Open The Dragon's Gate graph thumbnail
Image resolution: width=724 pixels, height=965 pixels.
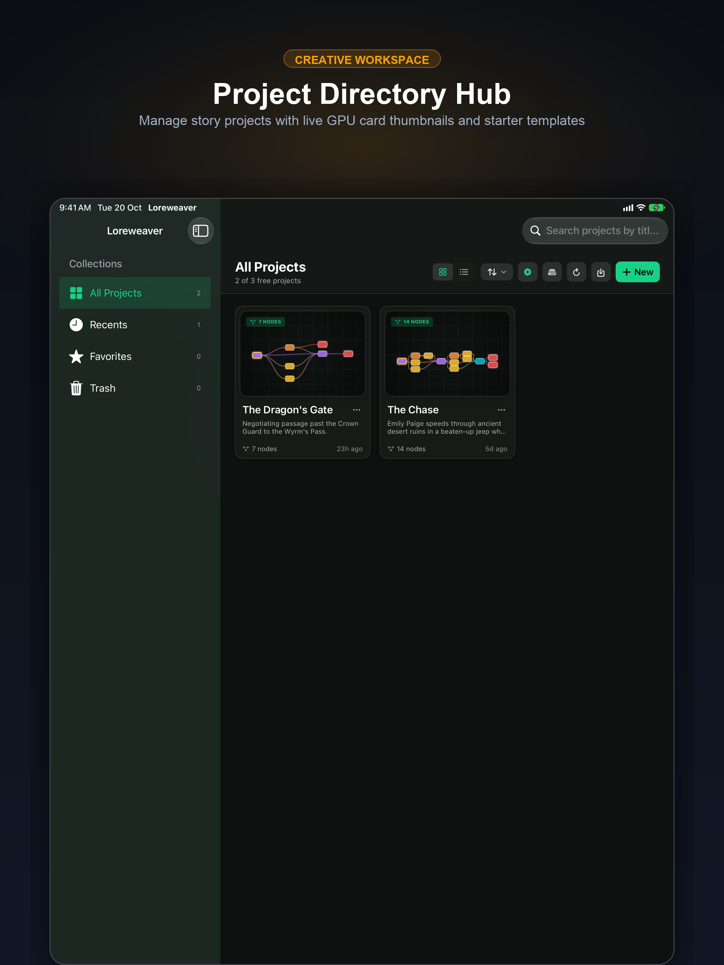tap(303, 354)
